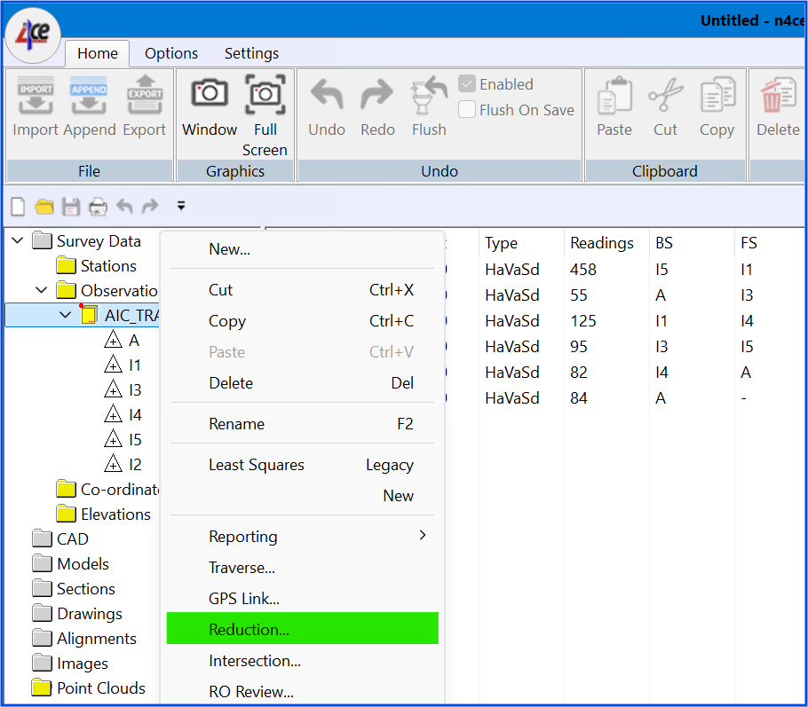Select the Models folder

click(71, 563)
